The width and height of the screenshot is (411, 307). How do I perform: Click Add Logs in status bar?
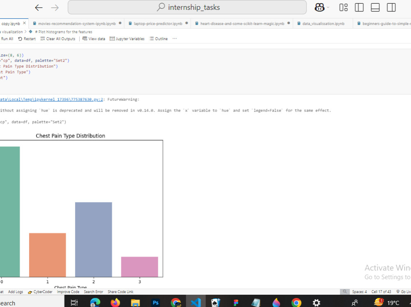pyautogui.click(x=16, y=291)
